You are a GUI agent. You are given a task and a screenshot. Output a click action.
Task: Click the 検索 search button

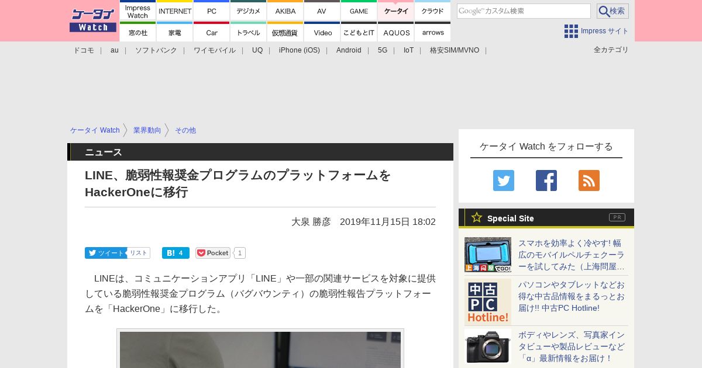pyautogui.click(x=612, y=11)
